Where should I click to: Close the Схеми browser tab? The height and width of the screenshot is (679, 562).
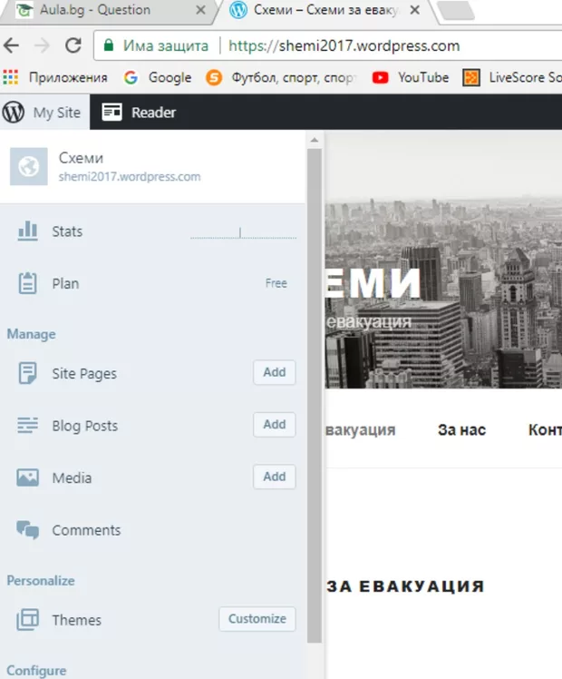pyautogui.click(x=414, y=10)
